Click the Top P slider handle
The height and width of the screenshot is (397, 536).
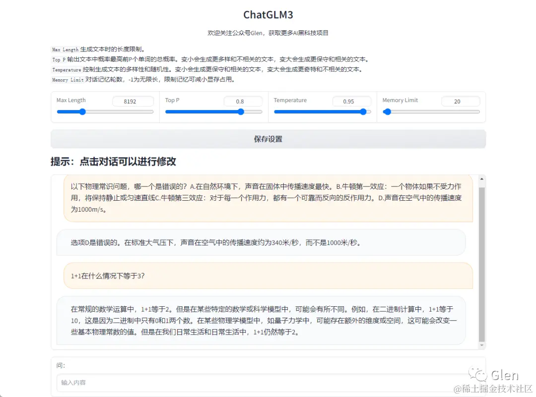(241, 112)
